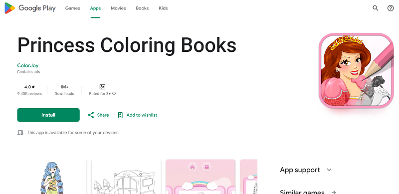Click the 4.0 star rating
The image size is (399, 194).
(29, 87)
